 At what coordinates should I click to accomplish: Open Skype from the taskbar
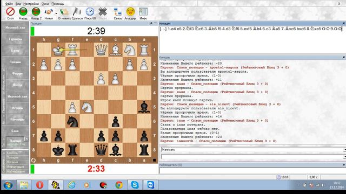click(x=135, y=185)
